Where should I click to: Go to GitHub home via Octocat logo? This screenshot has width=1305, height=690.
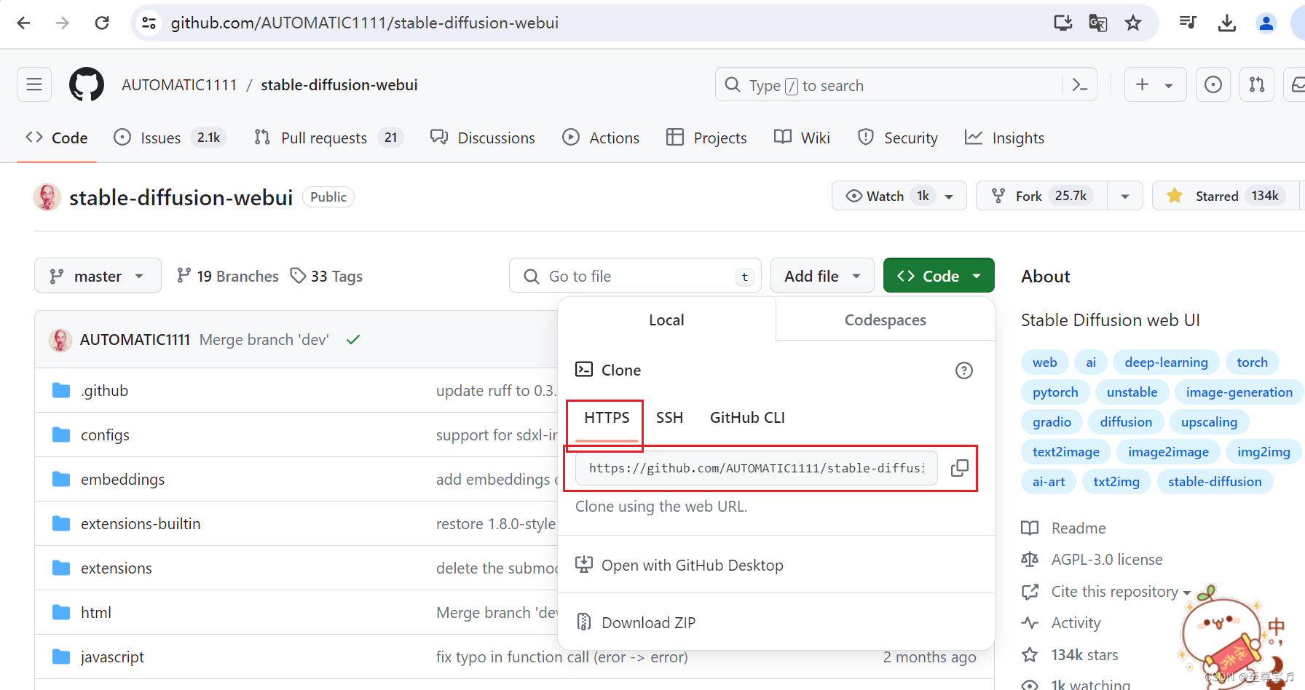(x=87, y=84)
